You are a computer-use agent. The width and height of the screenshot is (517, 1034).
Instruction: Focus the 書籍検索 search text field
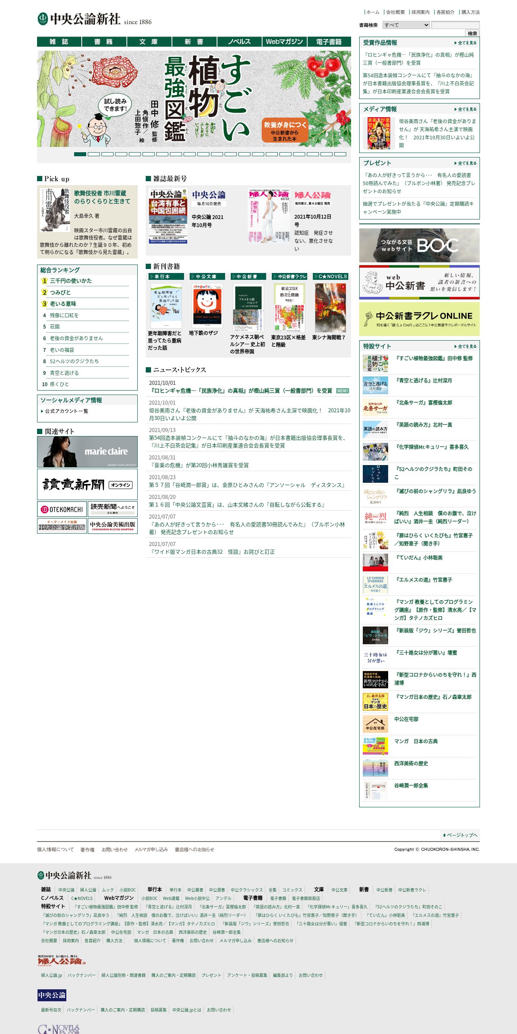(455, 25)
